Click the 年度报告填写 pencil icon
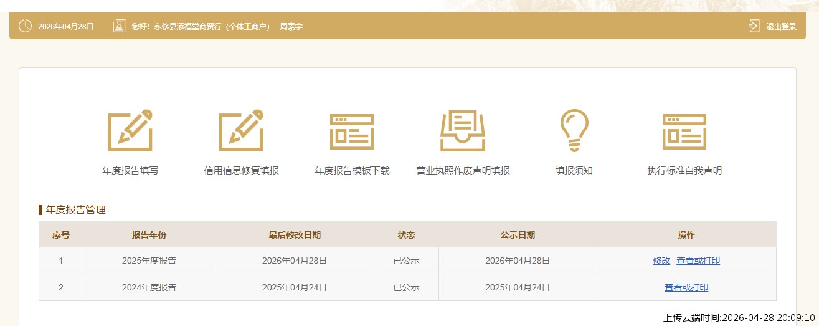The image size is (819, 326). (x=130, y=130)
